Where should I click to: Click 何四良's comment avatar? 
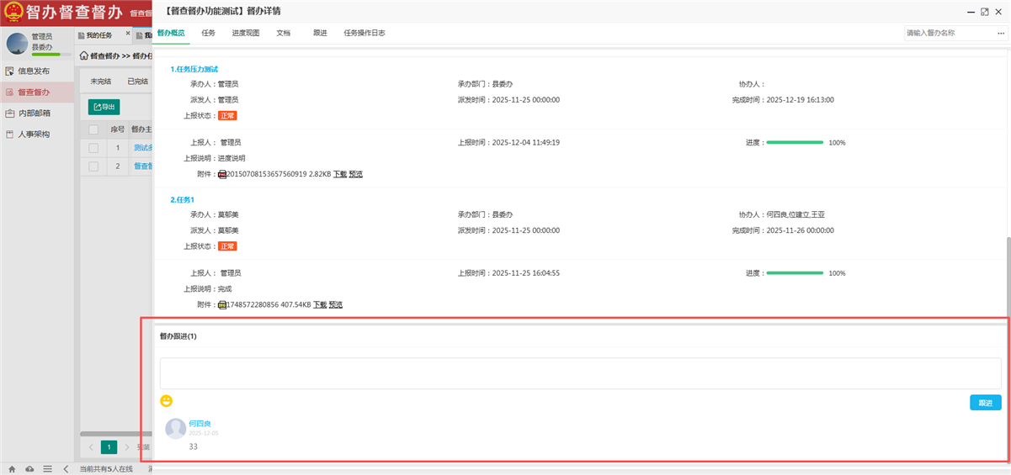(176, 428)
